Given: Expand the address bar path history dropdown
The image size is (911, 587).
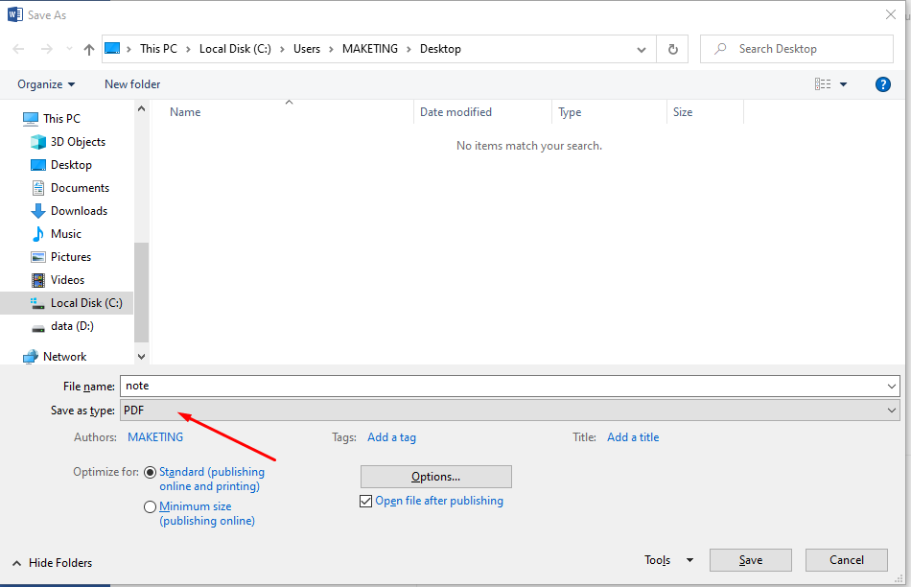Looking at the screenshot, I should click(642, 50).
